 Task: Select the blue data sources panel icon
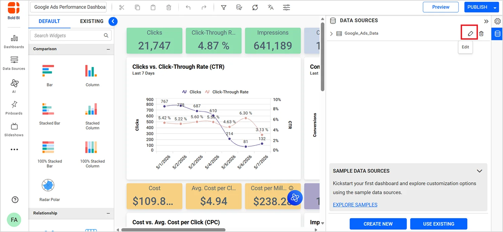click(497, 34)
